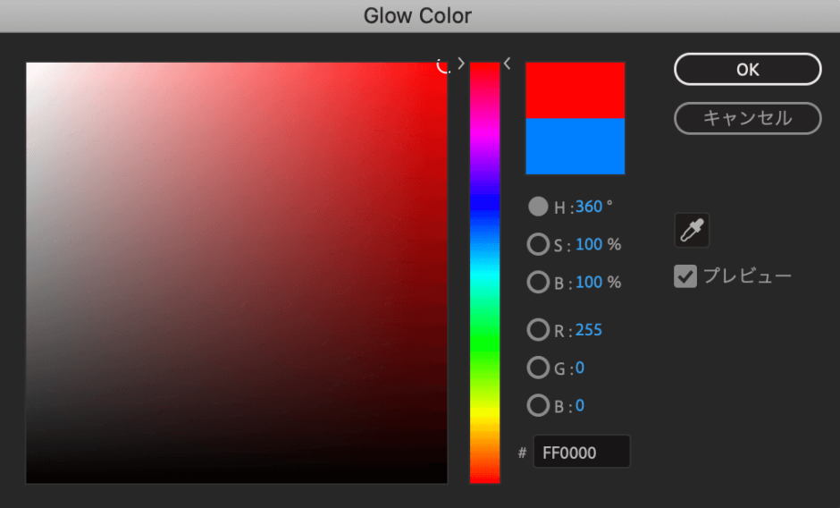Viewport: 840px width, 508px height.
Task: Click the hue value 360 field
Action: click(x=588, y=207)
